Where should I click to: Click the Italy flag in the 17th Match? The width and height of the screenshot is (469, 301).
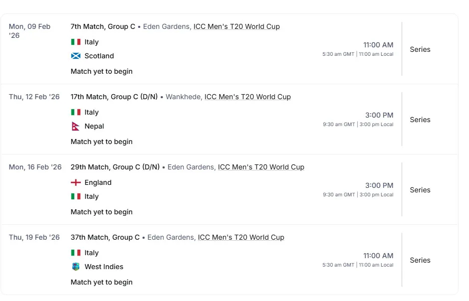75,113
